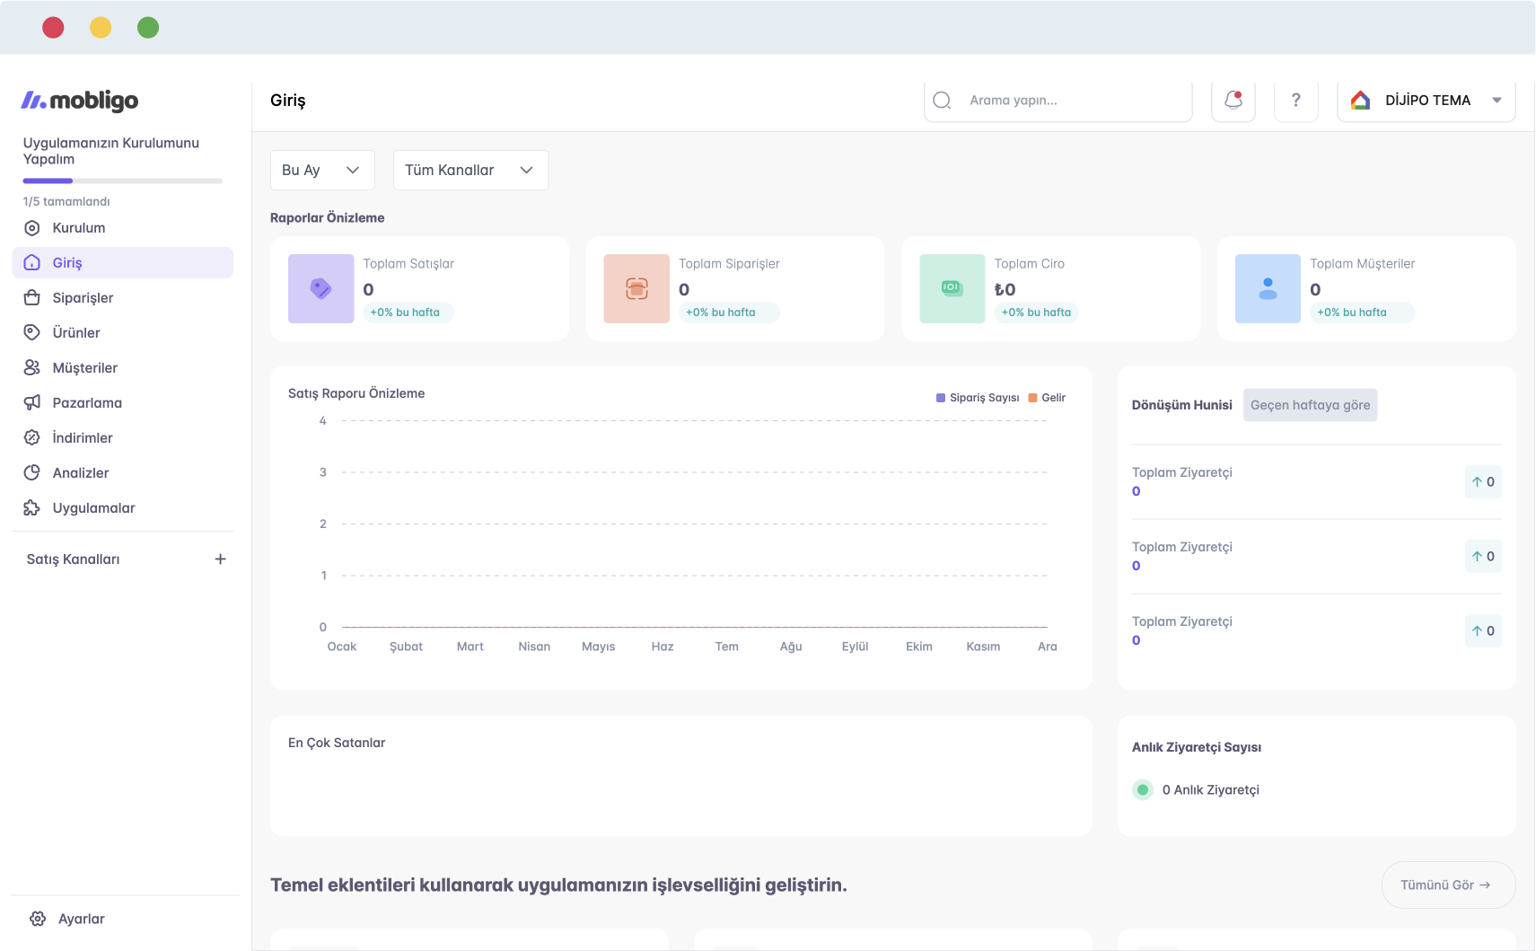
Task: Focus the Arama yapın search field
Action: 1073,100
